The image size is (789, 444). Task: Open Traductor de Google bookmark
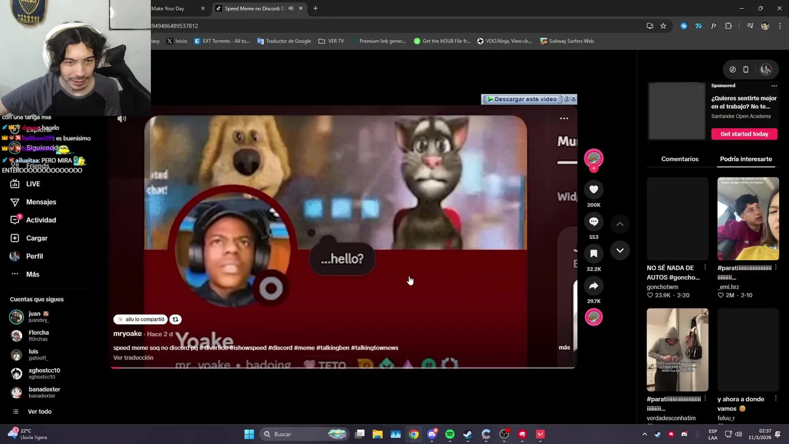coord(284,41)
